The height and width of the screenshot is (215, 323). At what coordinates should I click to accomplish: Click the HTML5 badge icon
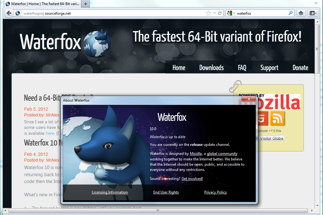point(263,119)
